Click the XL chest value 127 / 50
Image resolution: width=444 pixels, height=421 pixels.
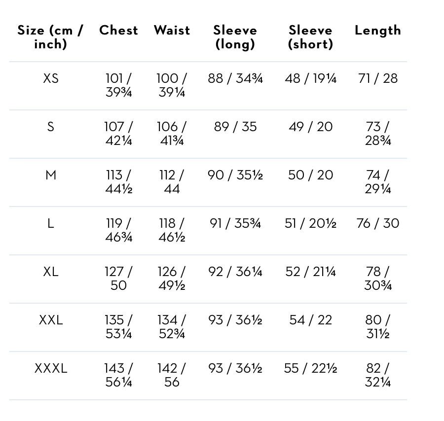click(118, 279)
